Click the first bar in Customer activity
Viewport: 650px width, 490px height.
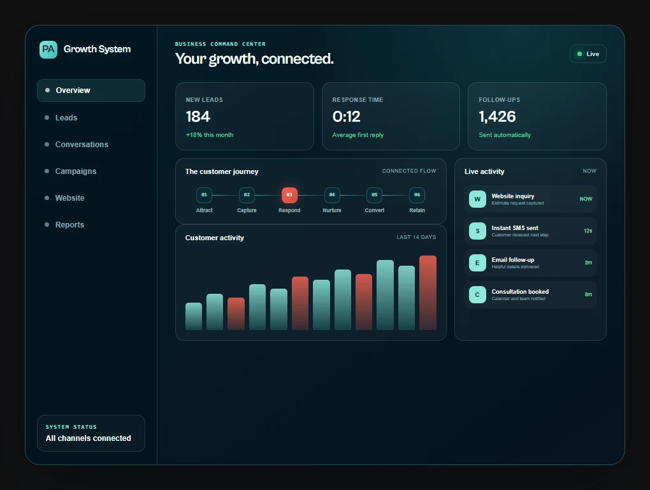tap(194, 316)
